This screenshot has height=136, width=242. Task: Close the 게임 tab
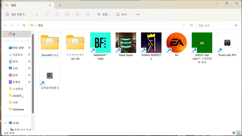pyautogui.click(x=50, y=5)
